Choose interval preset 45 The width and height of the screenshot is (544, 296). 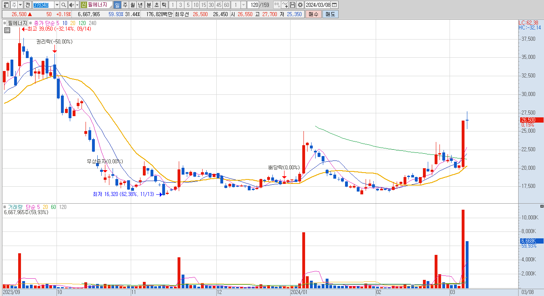pyautogui.click(x=219, y=5)
